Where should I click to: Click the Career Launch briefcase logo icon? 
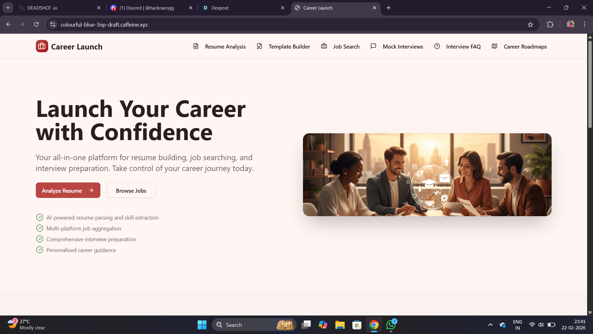pyautogui.click(x=42, y=46)
